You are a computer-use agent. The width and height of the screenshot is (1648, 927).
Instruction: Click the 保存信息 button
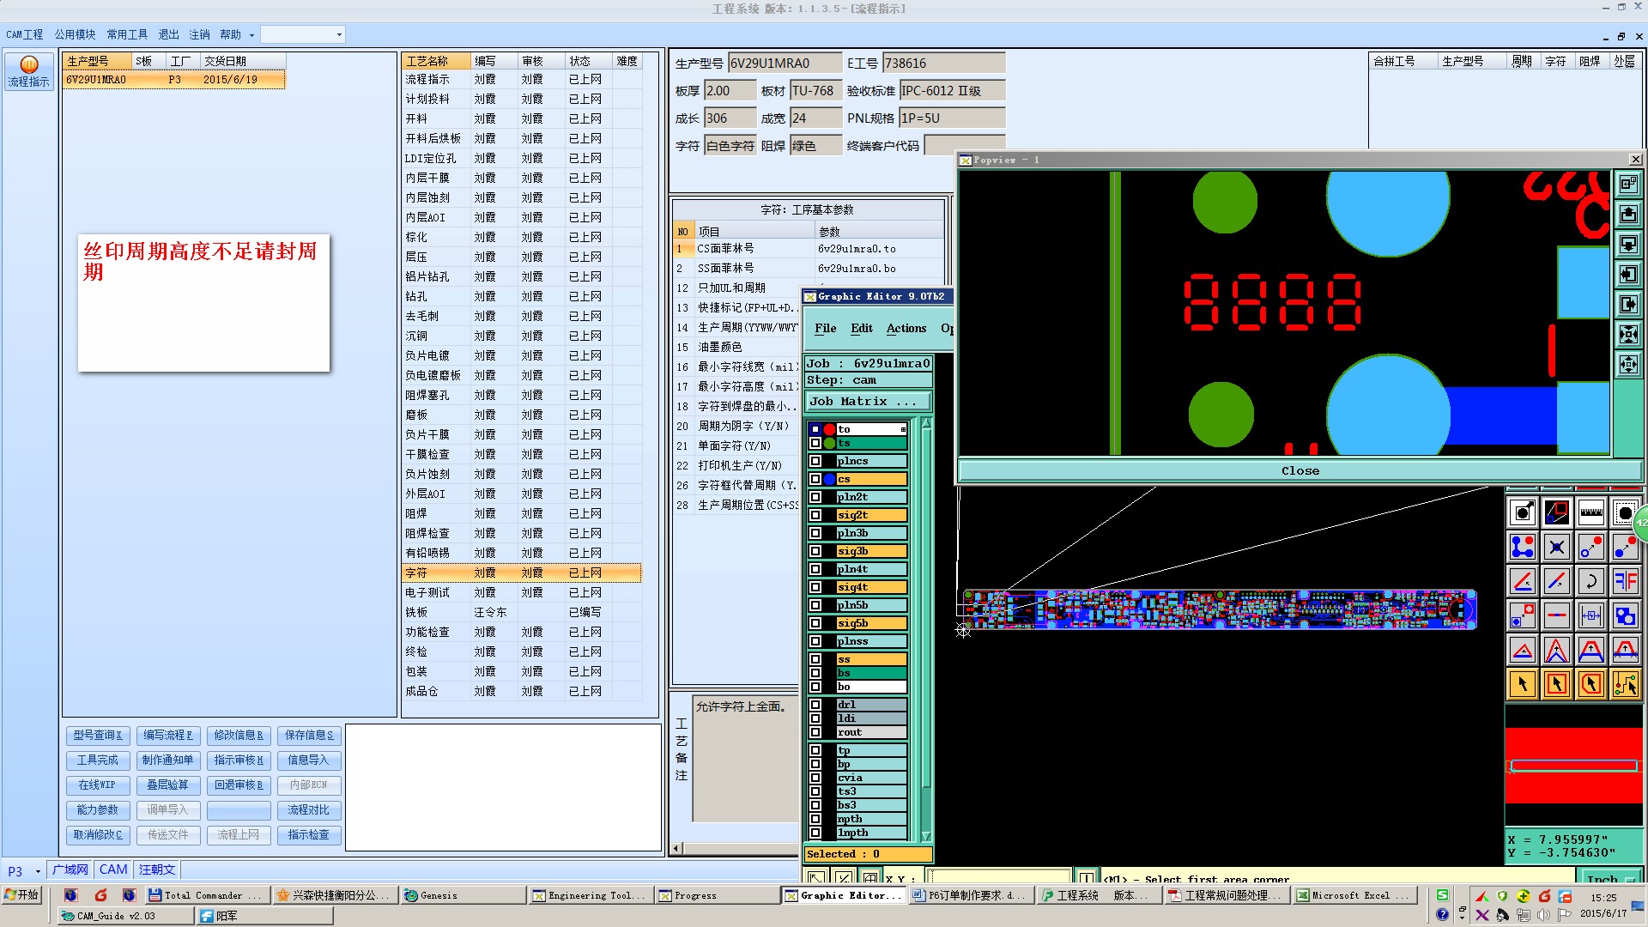(x=309, y=736)
